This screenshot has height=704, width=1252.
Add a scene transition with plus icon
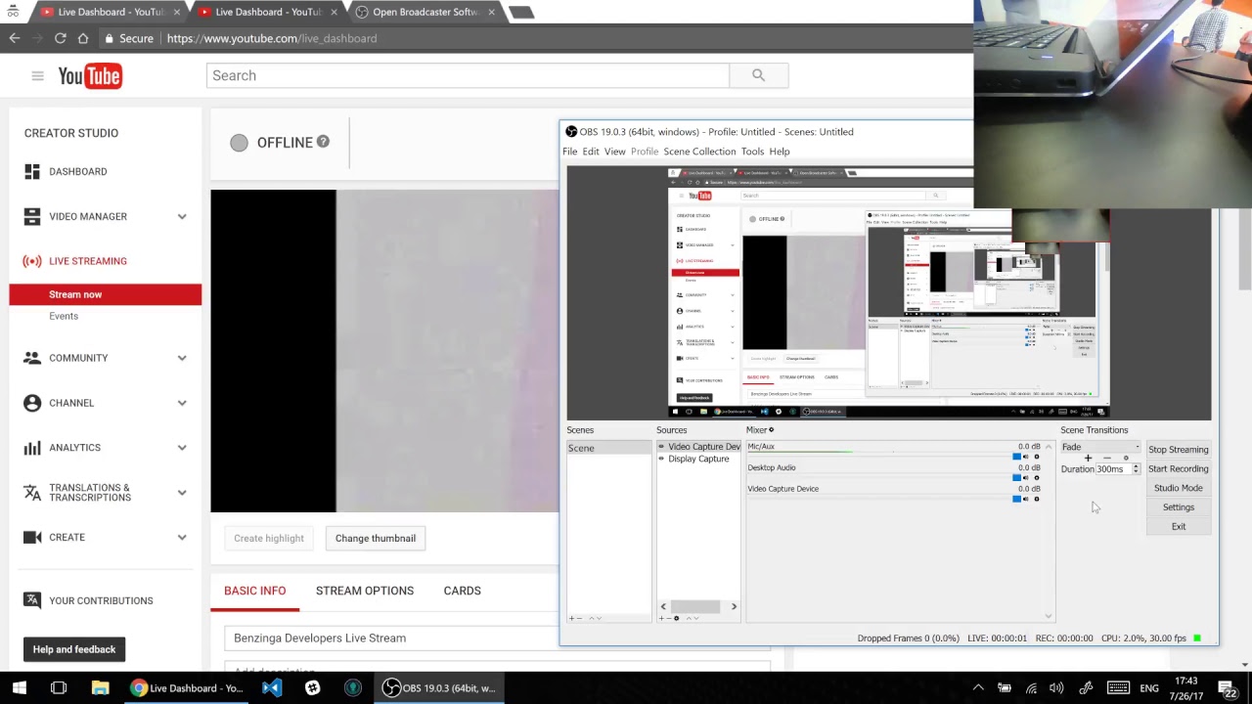click(1088, 459)
